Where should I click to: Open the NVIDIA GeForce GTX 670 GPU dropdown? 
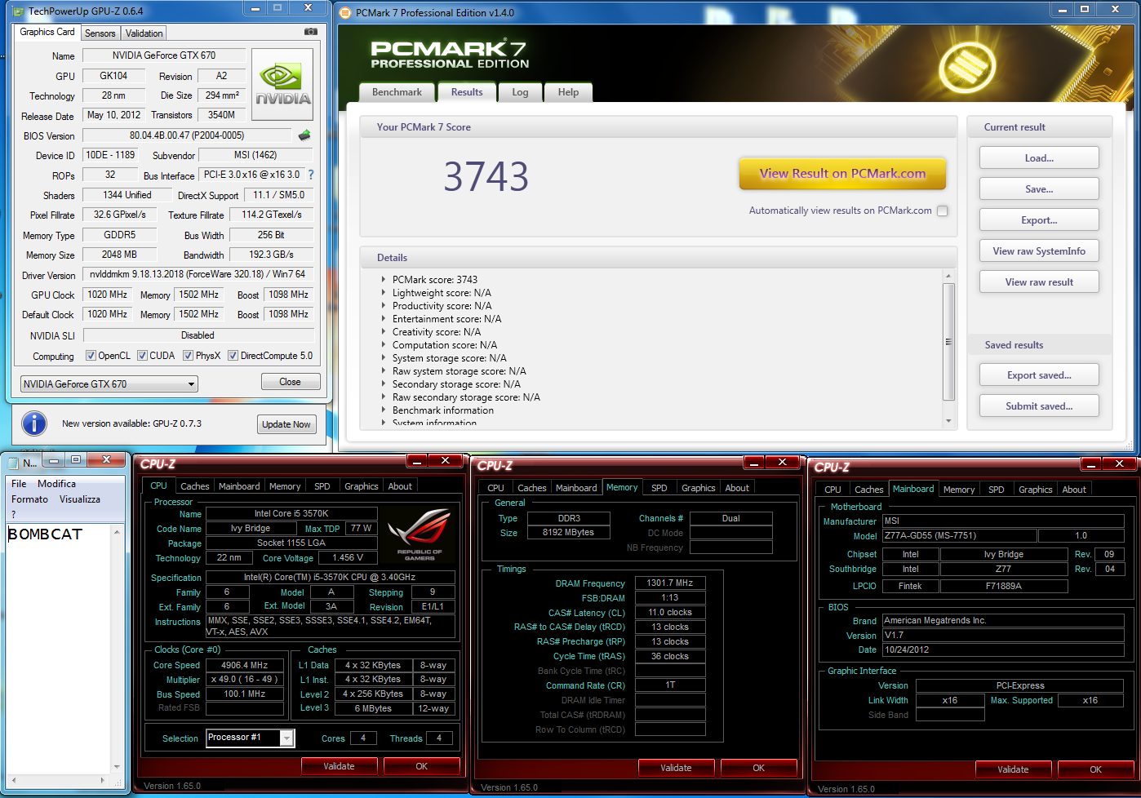point(109,383)
